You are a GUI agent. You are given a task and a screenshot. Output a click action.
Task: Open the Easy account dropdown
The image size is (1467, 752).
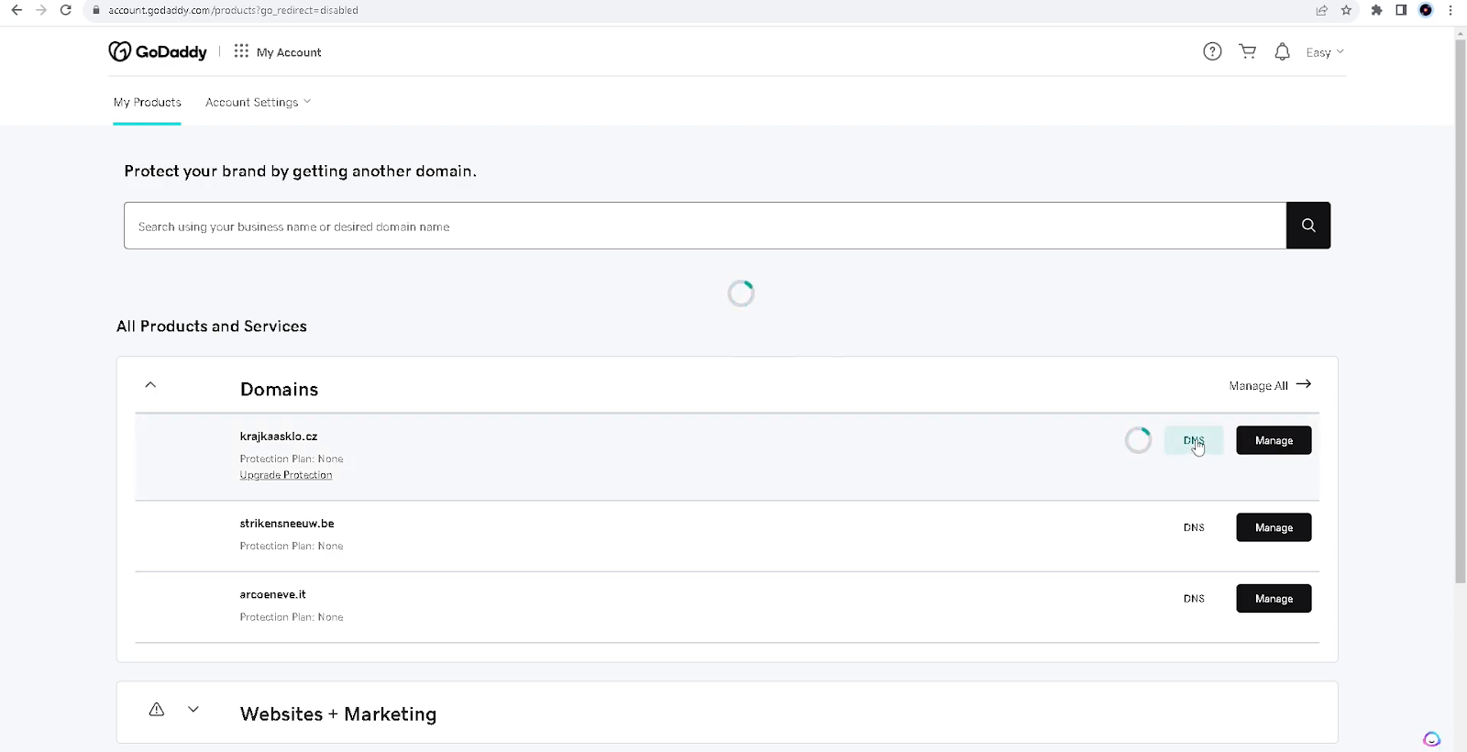click(1325, 52)
